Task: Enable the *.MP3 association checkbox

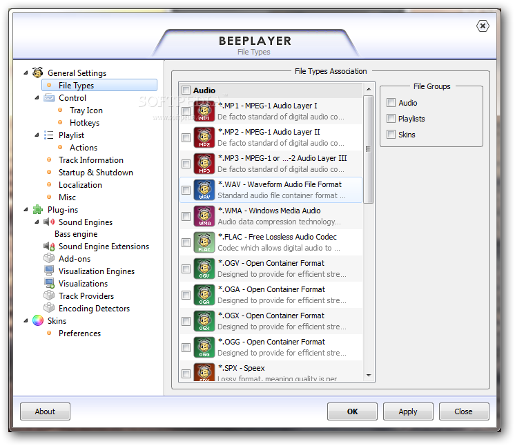Action: [186, 164]
